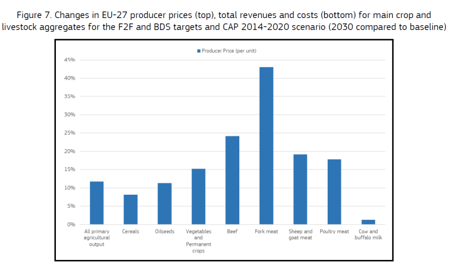The image size is (461, 265).
Task: Select the 'Producer Price (per unit)' legend text
Action: pos(229,51)
